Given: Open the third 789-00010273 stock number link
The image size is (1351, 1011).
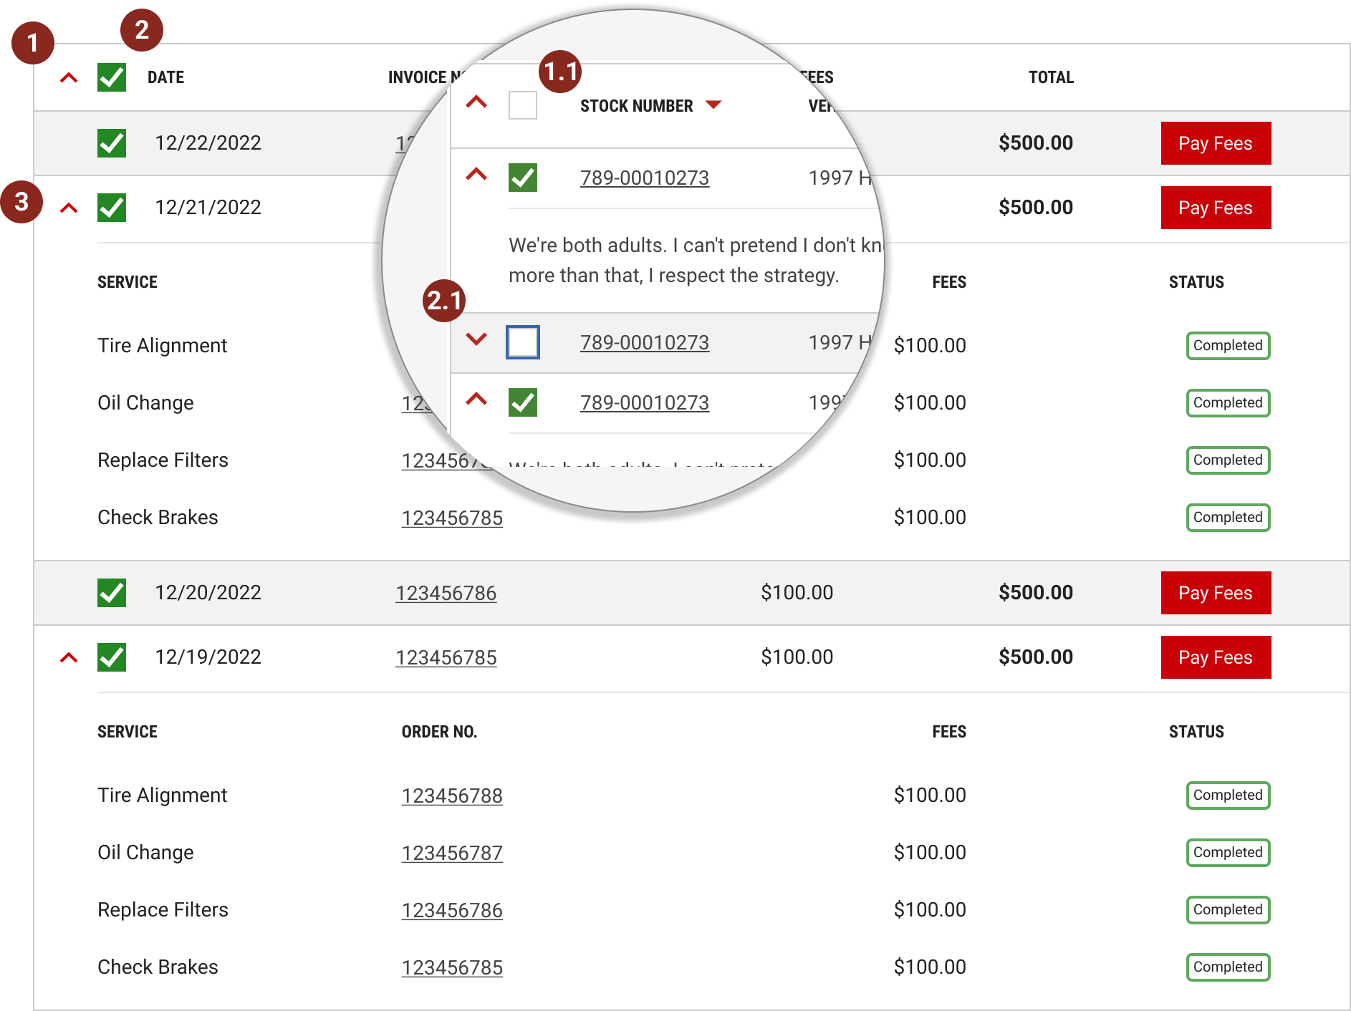Looking at the screenshot, I should [645, 402].
